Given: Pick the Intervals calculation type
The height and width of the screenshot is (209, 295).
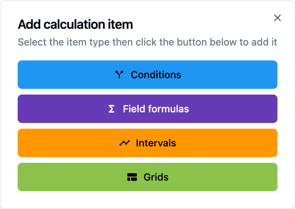Looking at the screenshot, I should coord(147,143).
